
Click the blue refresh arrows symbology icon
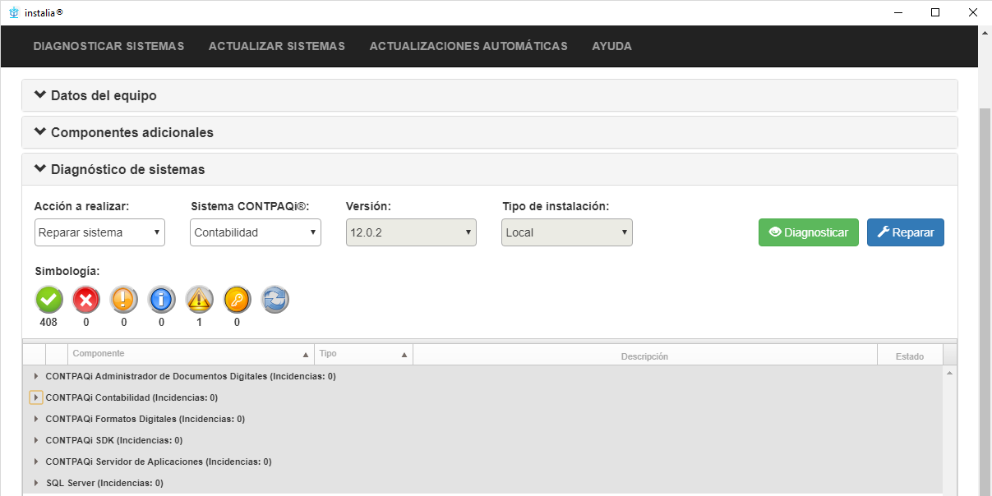point(275,300)
